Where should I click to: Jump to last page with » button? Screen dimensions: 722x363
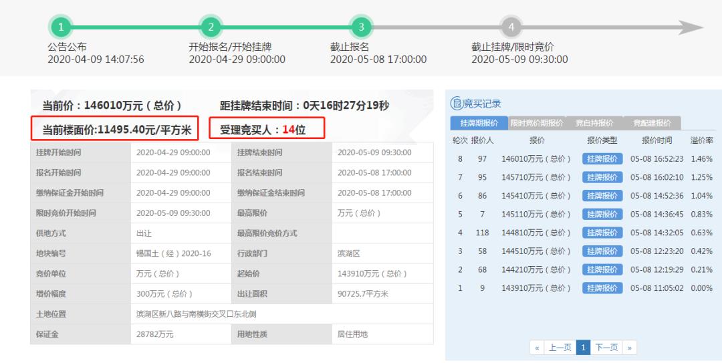coord(629,348)
